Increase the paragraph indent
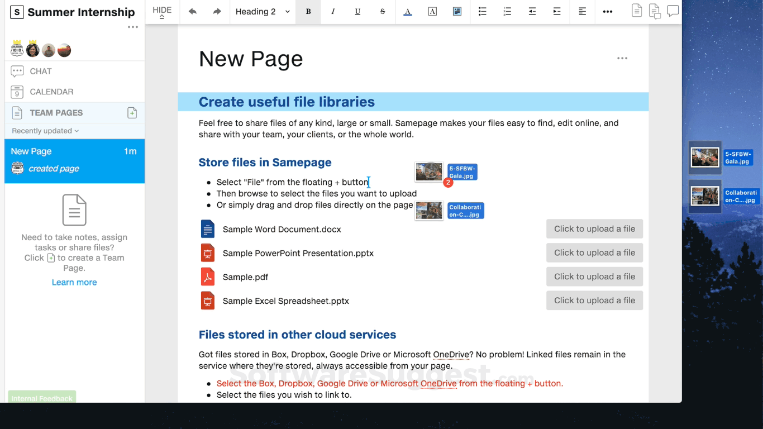The height and width of the screenshot is (429, 763). 556,11
